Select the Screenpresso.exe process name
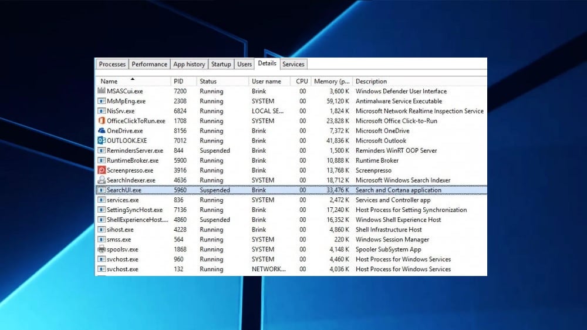Image resolution: width=587 pixels, height=330 pixels. pos(130,170)
